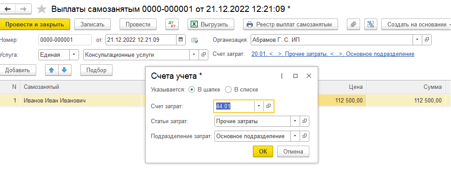Open Консультационные услуги item with its open button
The image size is (451, 172).
tap(203, 55)
